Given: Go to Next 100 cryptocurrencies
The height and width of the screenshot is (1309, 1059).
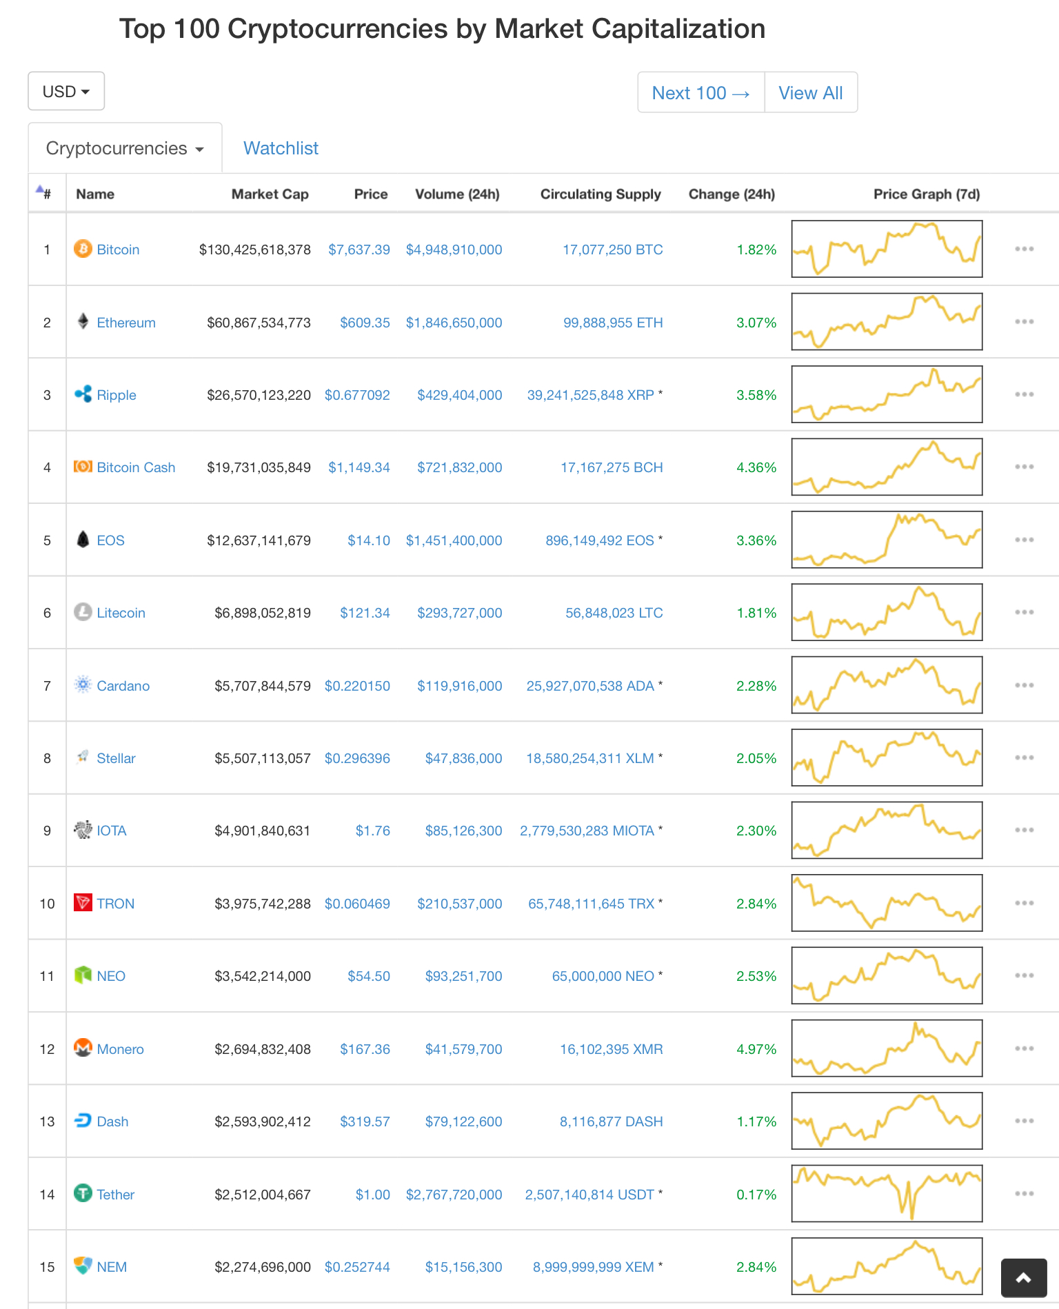Looking at the screenshot, I should (x=701, y=92).
